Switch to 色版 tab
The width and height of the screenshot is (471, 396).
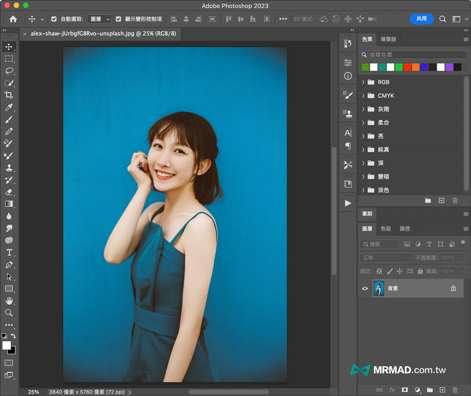click(x=386, y=229)
